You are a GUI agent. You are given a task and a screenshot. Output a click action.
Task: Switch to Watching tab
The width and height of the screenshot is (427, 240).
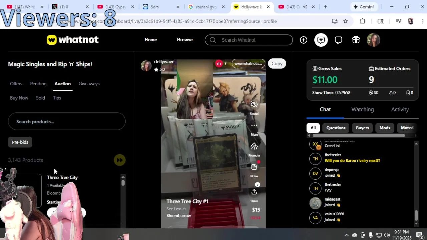[362, 109]
